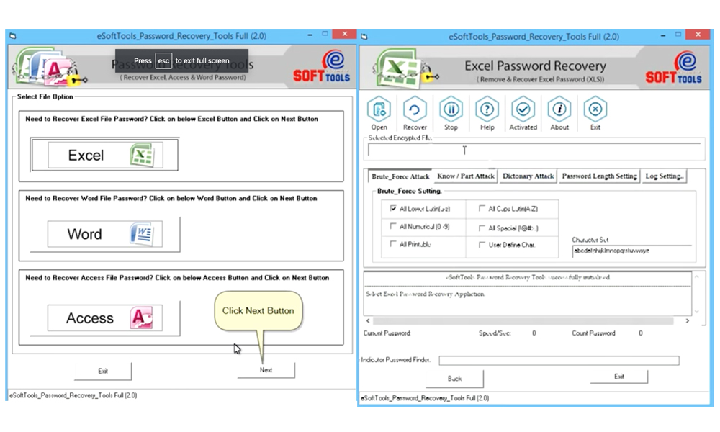
Task: Click the right window title bar icon
Action: (364, 36)
